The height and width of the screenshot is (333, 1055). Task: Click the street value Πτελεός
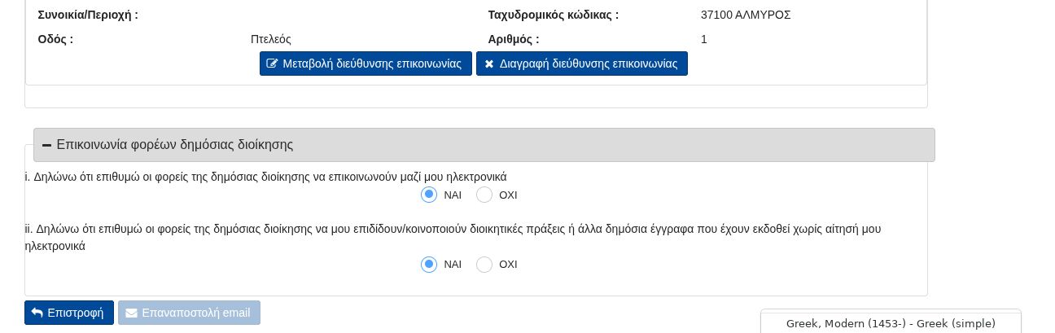(270, 39)
